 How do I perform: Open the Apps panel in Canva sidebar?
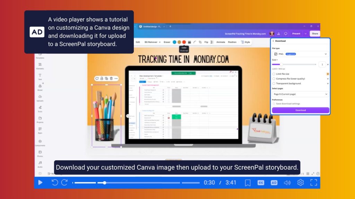(40, 130)
